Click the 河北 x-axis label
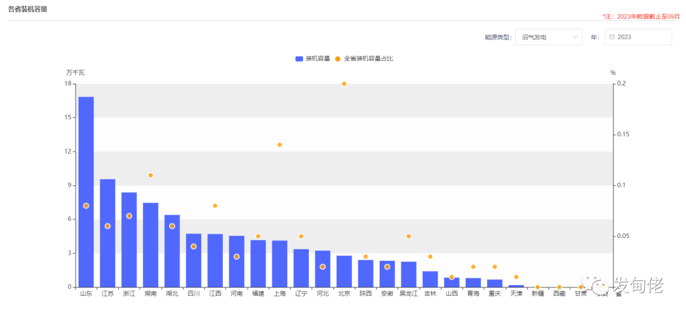Screen dimensions: 686x316 (x=323, y=294)
